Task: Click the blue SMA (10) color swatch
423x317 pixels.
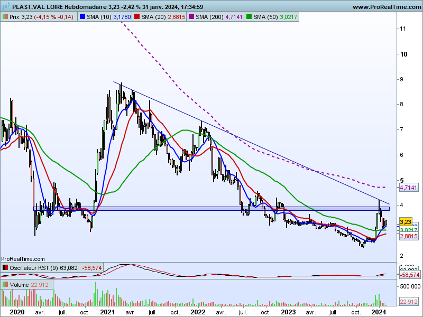Action: 82,17
